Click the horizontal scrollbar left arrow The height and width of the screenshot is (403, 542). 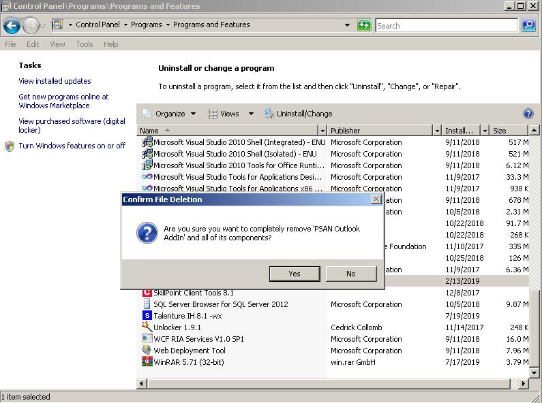(142, 384)
